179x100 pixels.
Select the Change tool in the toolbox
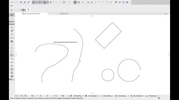pyautogui.click(x=12, y=76)
